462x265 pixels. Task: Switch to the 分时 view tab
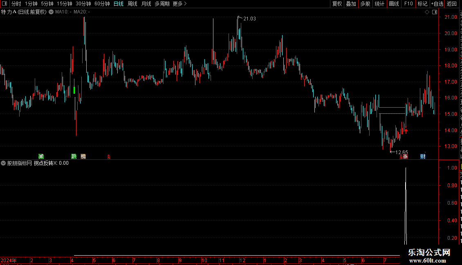(16, 4)
